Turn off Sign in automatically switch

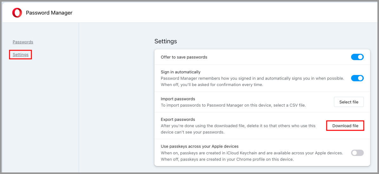pyautogui.click(x=357, y=78)
